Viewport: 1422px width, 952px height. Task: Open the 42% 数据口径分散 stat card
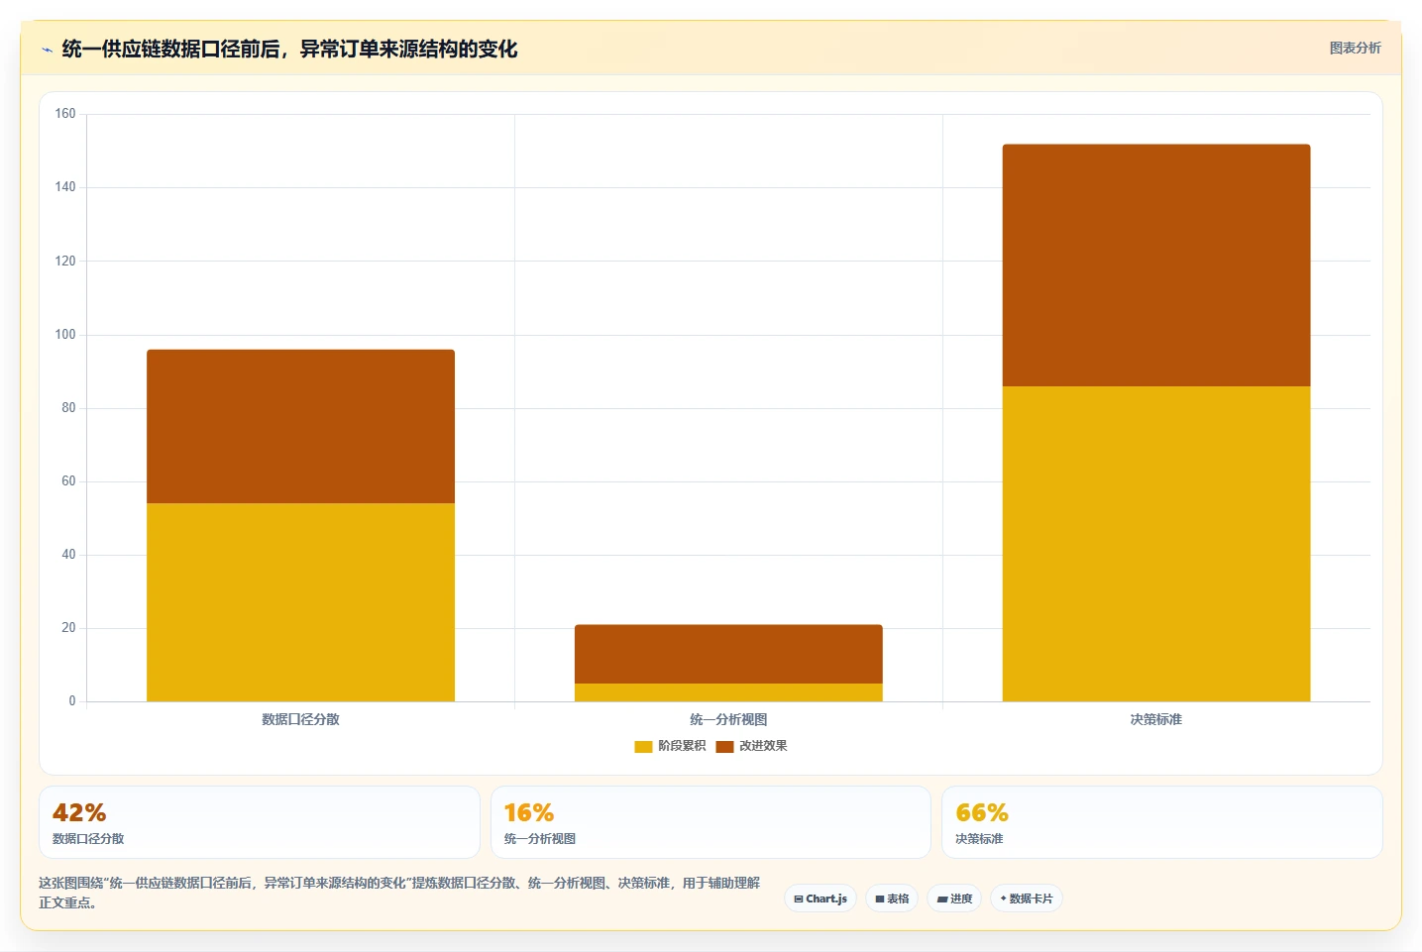tap(260, 822)
